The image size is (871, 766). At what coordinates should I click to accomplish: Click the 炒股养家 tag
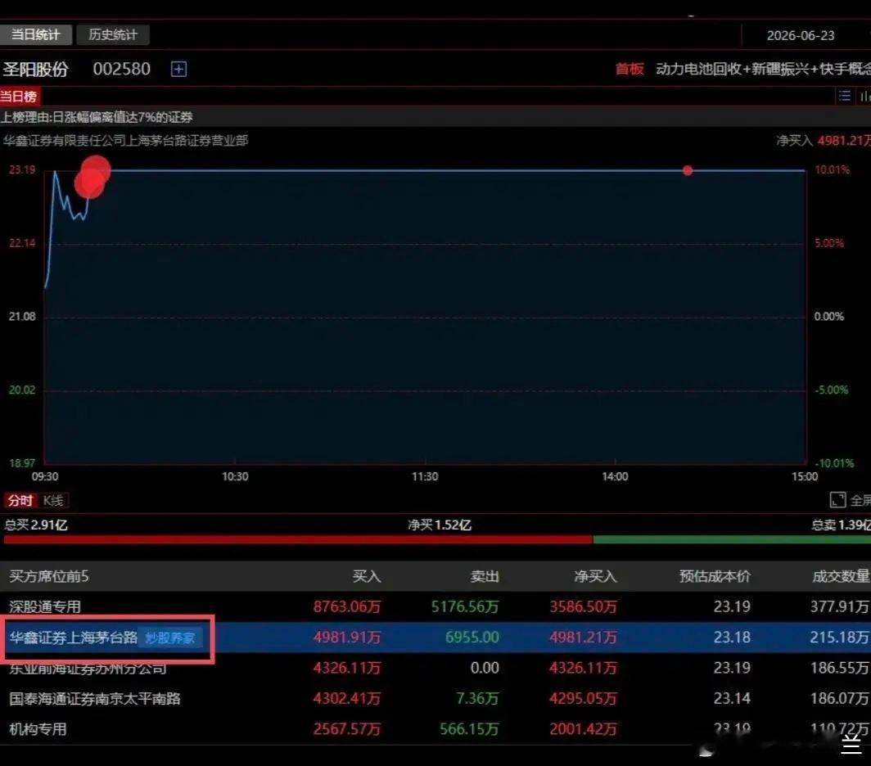(x=170, y=638)
